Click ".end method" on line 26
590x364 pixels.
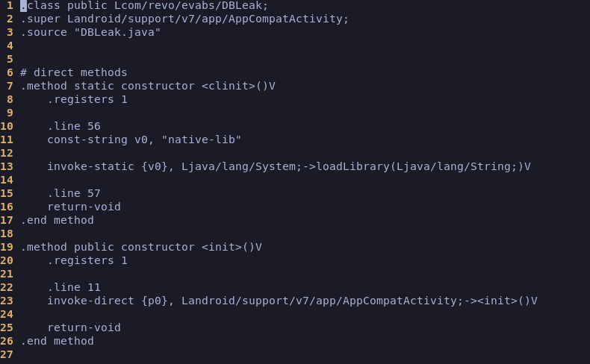tap(57, 341)
